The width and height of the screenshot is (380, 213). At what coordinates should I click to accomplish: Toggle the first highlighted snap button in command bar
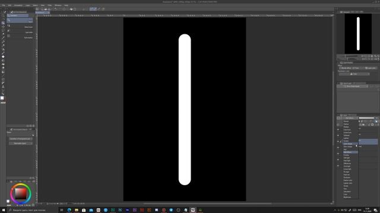coord(91,9)
